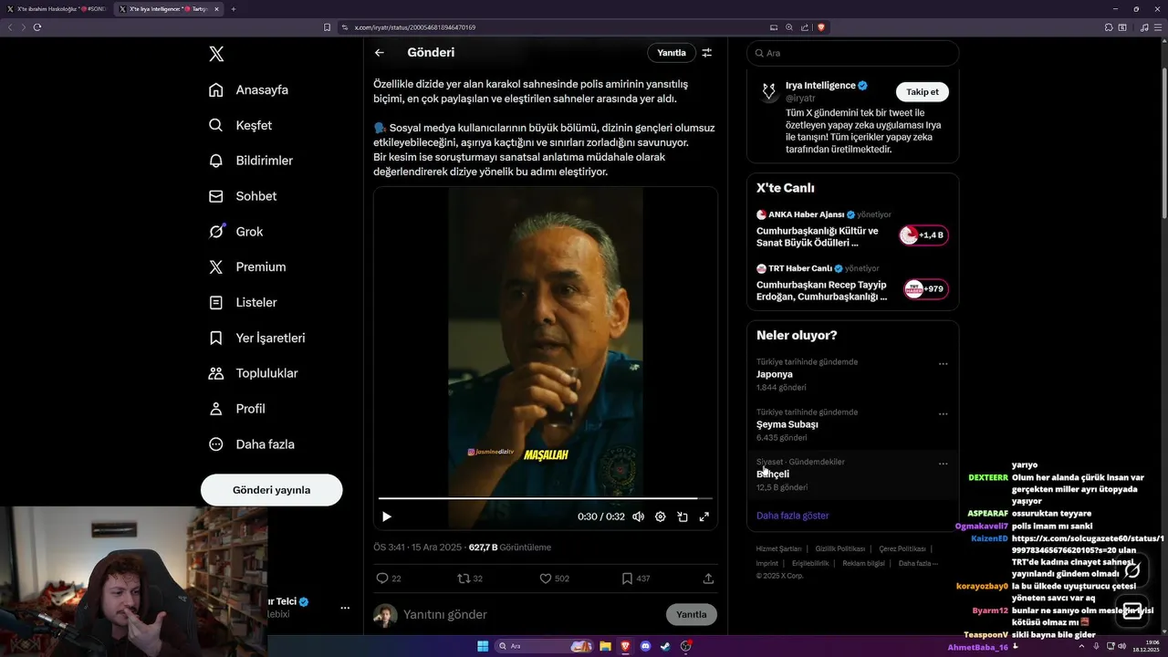
Task: Open Topluluklar communities
Action: [253, 373]
